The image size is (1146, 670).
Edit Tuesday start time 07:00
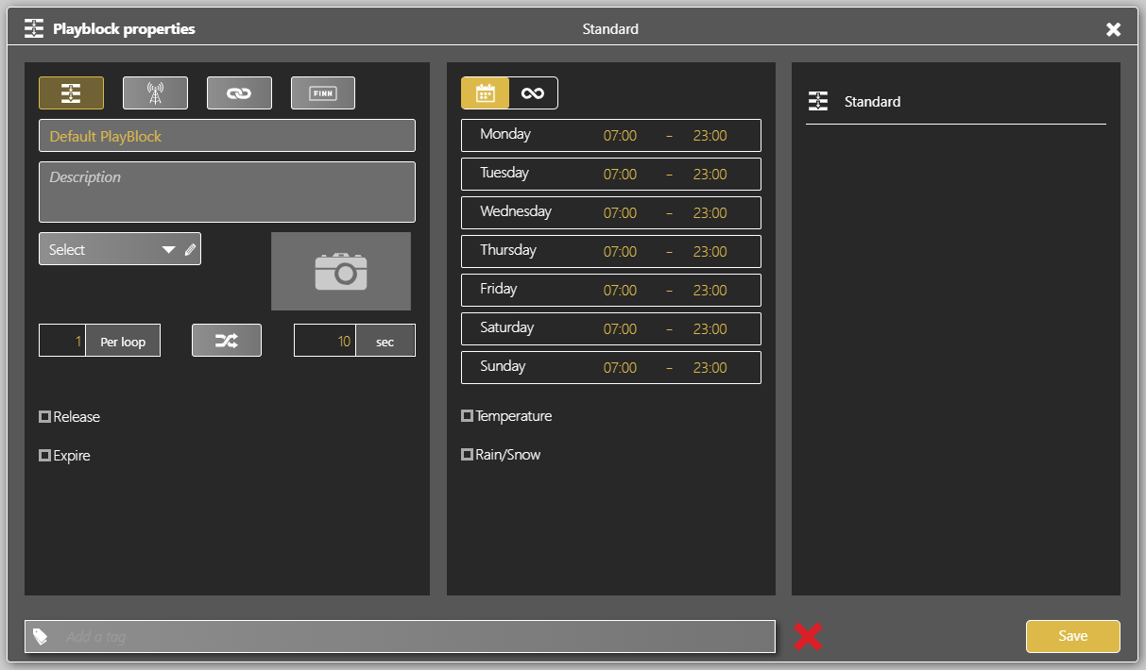620,175
